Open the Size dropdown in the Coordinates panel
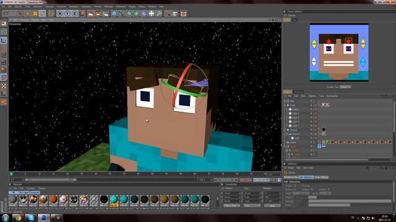This screenshot has width=396, height=222. pyautogui.click(x=252, y=205)
